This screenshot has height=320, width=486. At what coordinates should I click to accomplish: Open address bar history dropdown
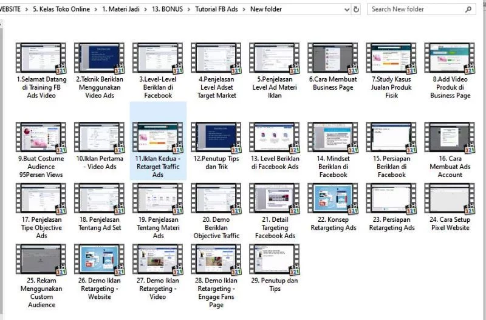pos(346,9)
